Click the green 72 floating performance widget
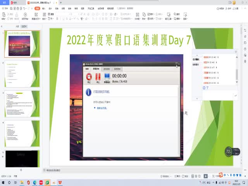The width and height of the screenshot is (248, 186). click(x=229, y=151)
